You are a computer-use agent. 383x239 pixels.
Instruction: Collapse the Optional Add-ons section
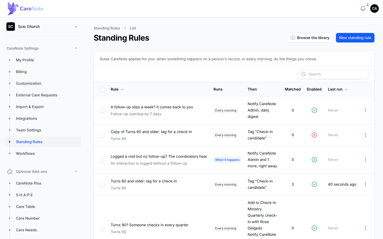[x=76, y=172]
